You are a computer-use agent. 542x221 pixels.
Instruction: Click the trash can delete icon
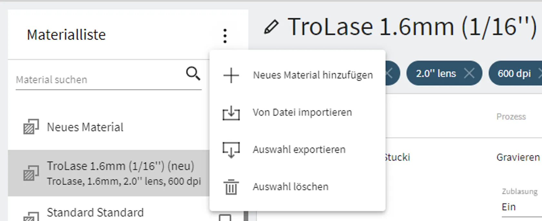[231, 187]
